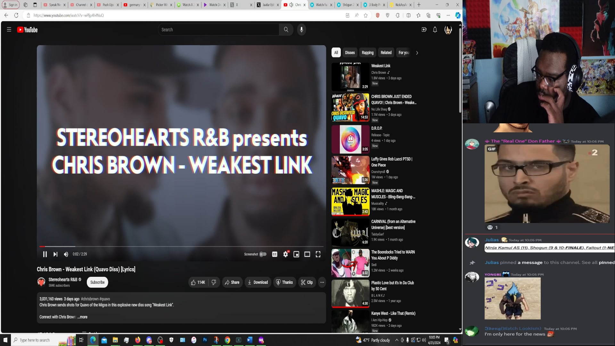Open Luffy Gives Rob Lucci PTSD video
The image size is (615, 346).
392,162
